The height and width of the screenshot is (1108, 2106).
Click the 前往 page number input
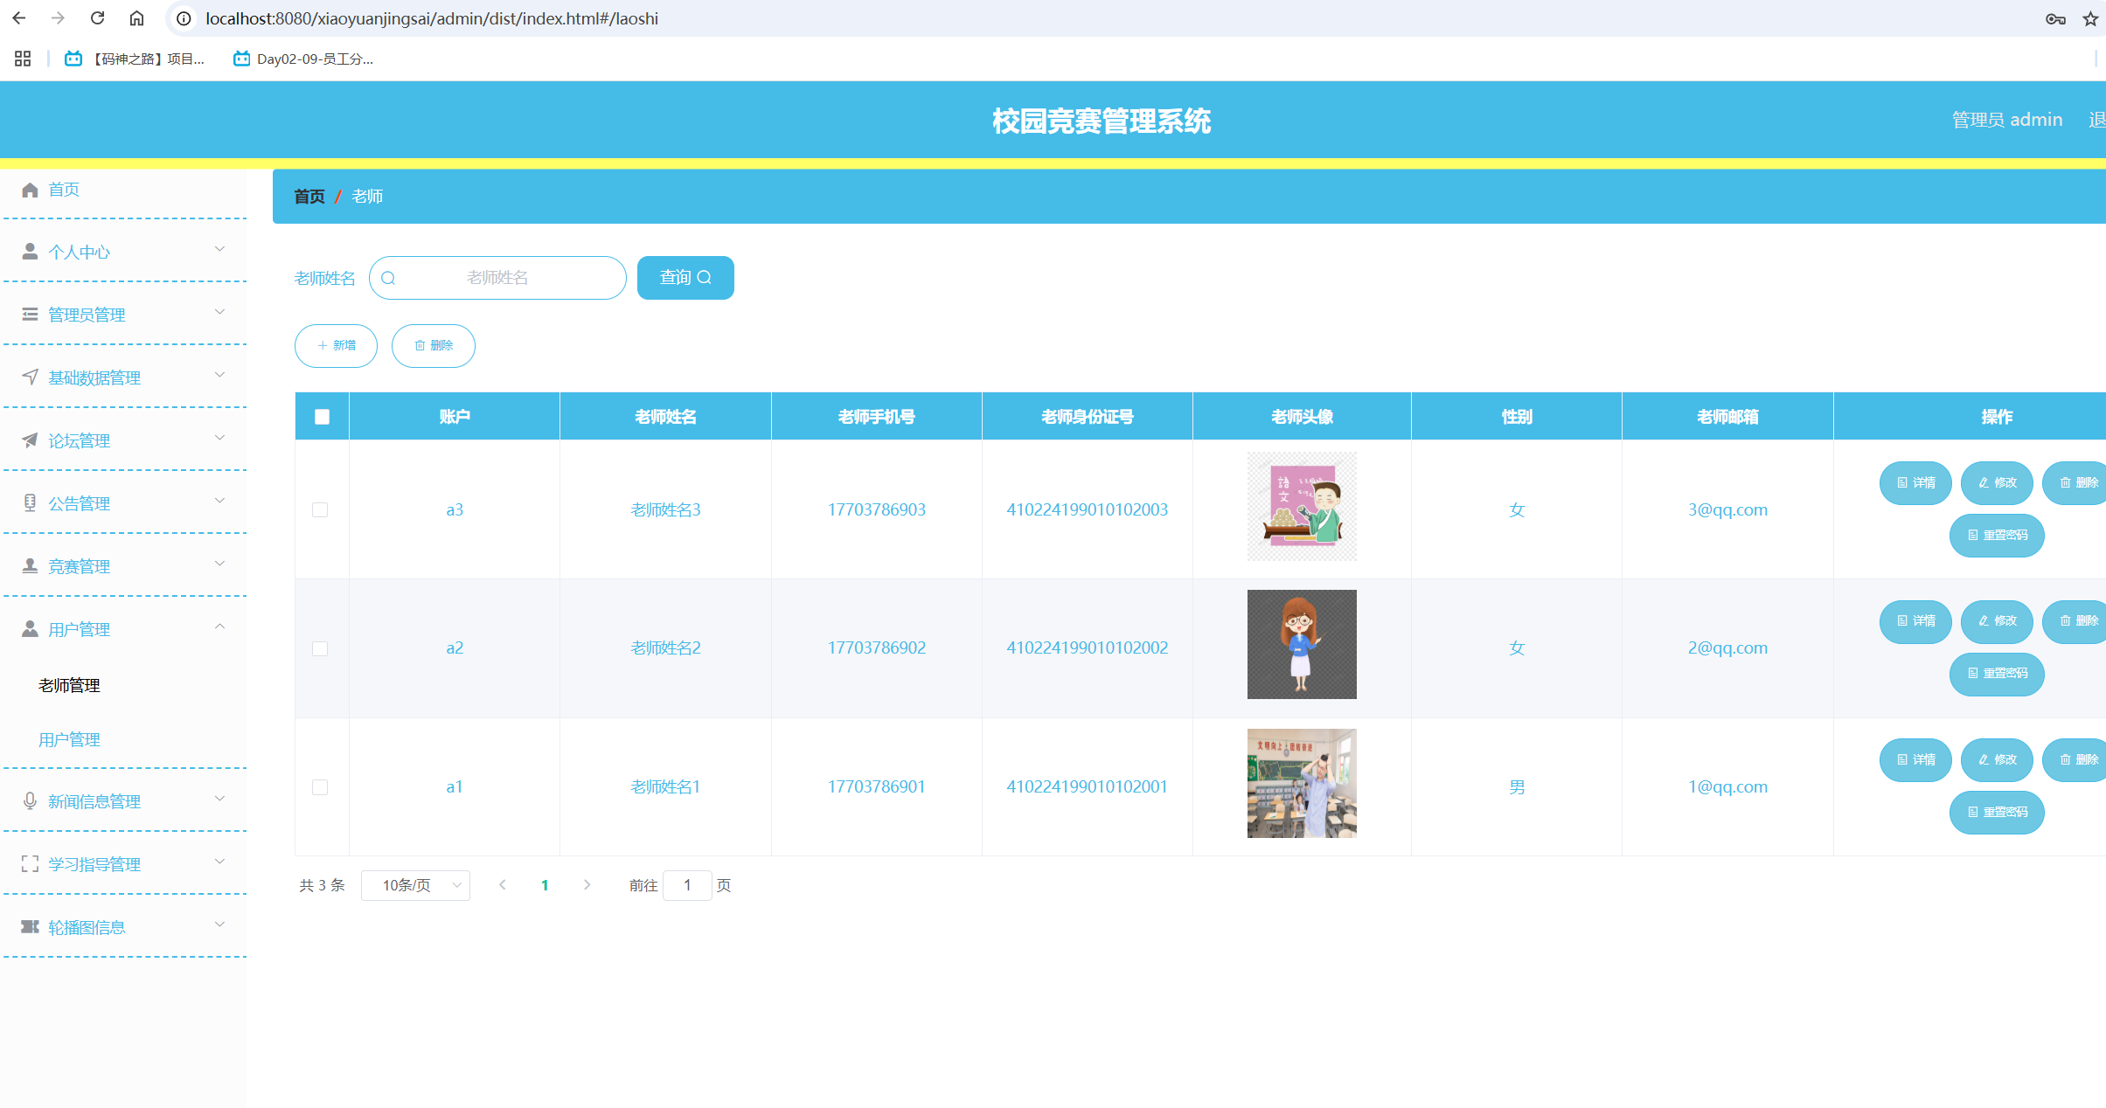(x=687, y=885)
